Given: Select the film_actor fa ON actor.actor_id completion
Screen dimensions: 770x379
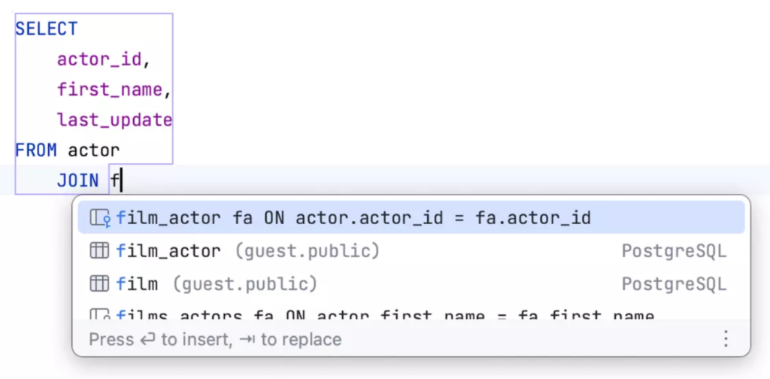Looking at the screenshot, I should tap(353, 218).
